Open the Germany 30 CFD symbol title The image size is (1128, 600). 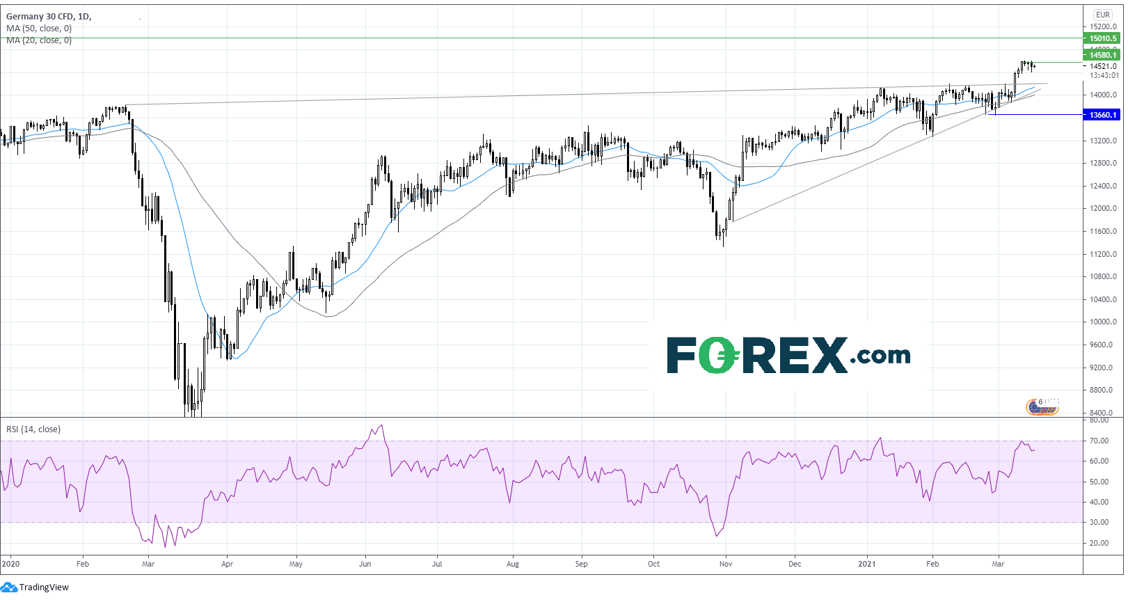pos(39,16)
